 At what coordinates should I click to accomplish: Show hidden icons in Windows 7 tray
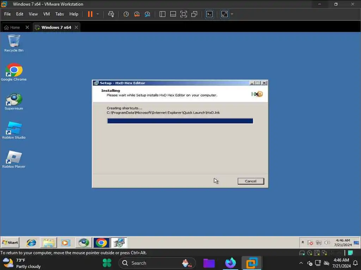303,243
